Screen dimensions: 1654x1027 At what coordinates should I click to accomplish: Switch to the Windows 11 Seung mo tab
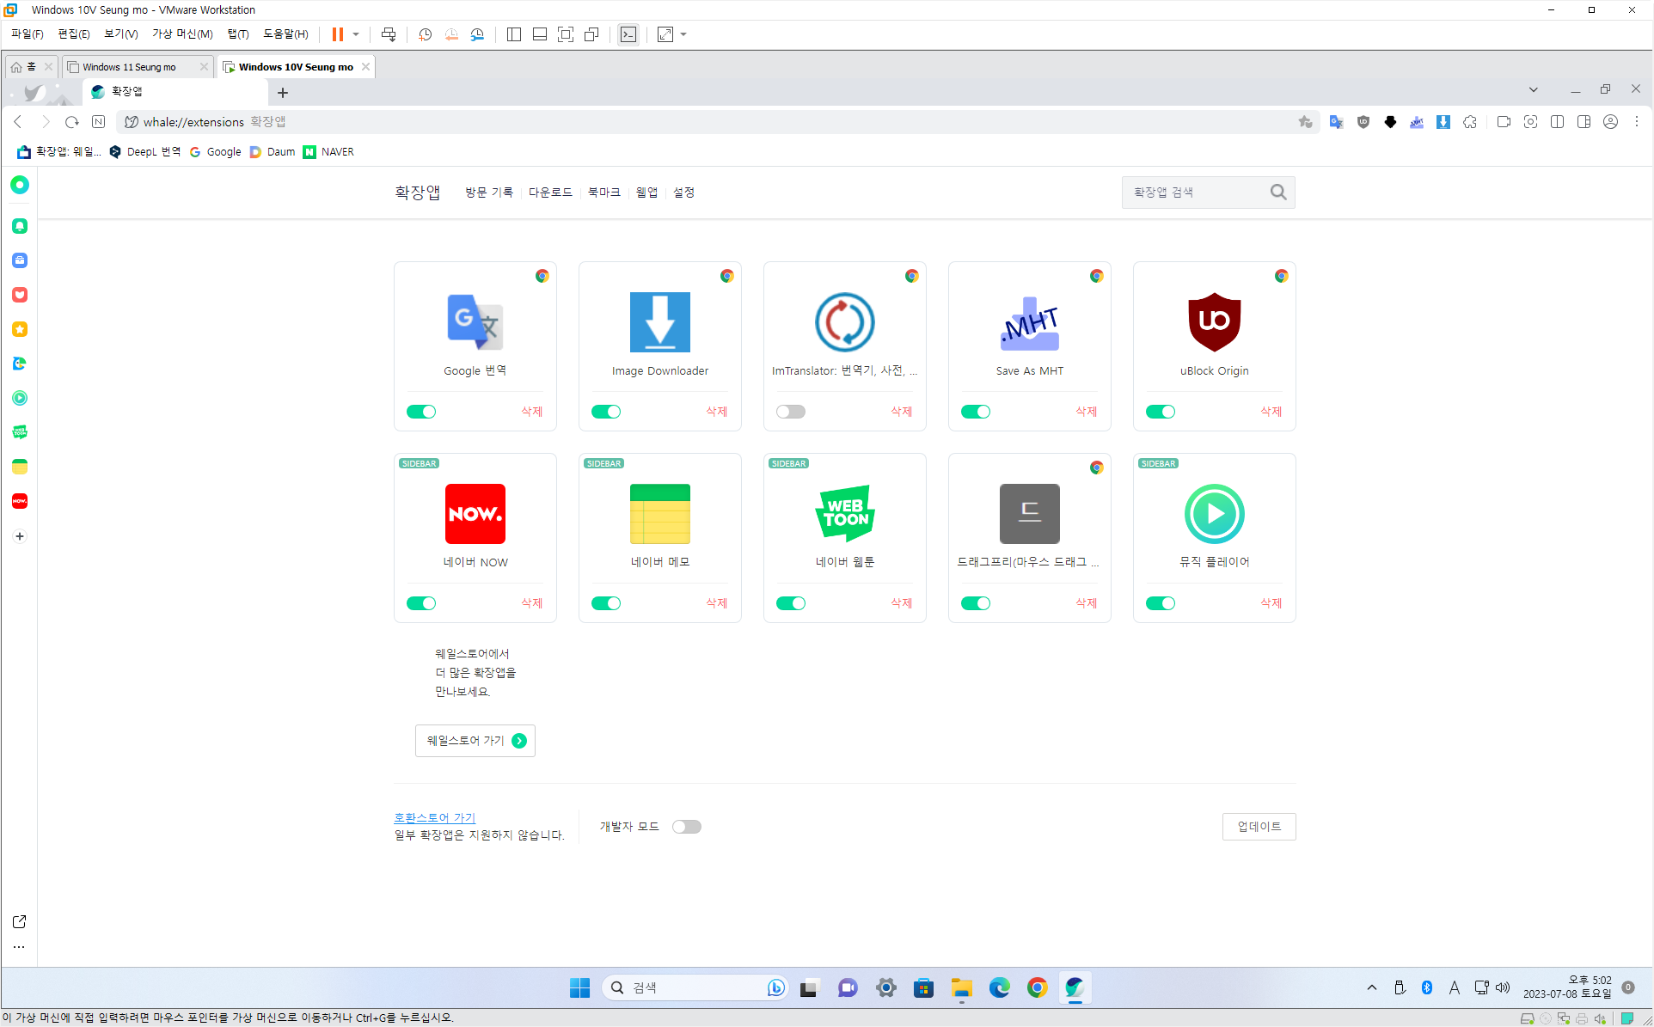click(129, 67)
